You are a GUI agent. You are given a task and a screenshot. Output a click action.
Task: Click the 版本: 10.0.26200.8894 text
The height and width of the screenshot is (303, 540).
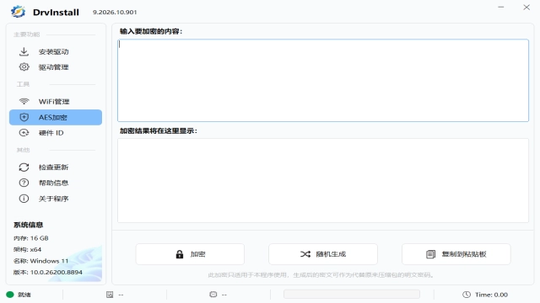point(48,272)
